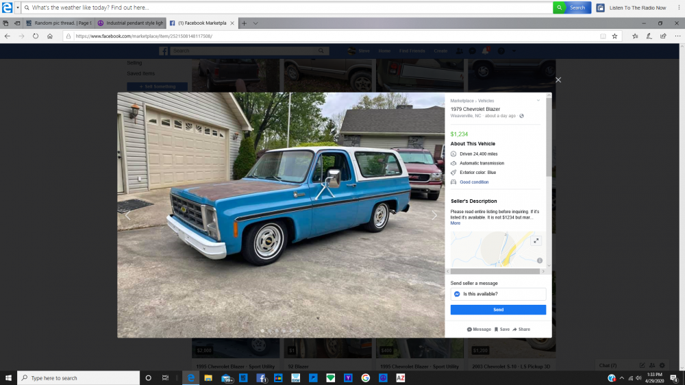Screen dimensions: 685x385
Task: Open the listing options dropdown arrow
Action: click(x=538, y=101)
